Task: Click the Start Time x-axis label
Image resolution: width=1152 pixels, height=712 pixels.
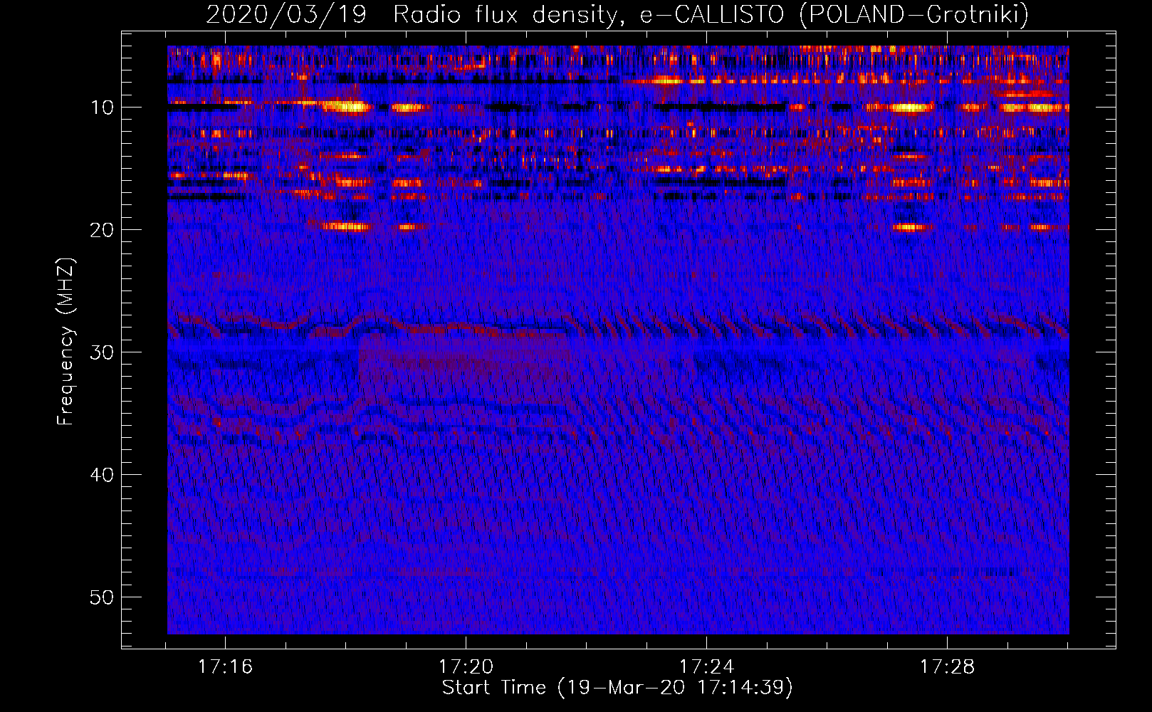Action: 617,688
